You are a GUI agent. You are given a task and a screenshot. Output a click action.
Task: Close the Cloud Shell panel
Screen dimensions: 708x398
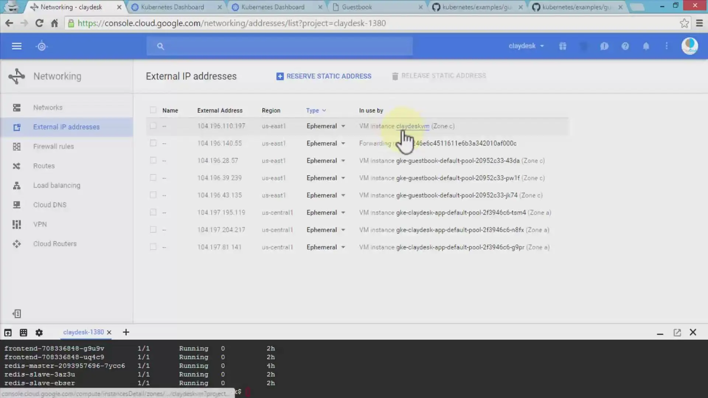tap(693, 332)
